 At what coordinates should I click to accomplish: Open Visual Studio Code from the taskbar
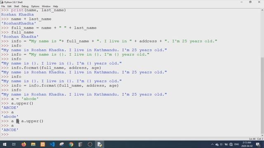[x=52, y=144]
